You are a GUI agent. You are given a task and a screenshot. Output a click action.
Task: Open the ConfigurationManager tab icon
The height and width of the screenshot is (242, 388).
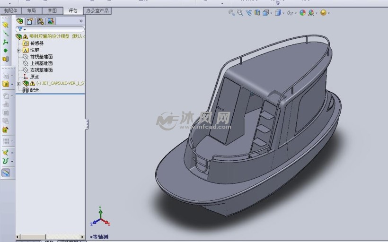(x=41, y=21)
